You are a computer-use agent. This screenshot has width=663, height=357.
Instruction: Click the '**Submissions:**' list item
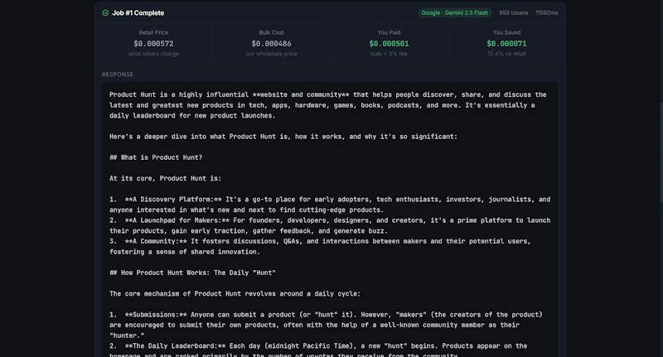tap(326, 325)
